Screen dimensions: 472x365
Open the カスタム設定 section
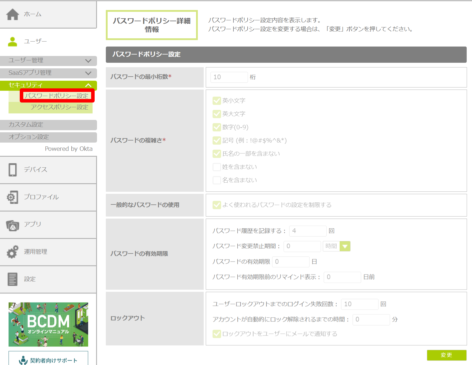pos(48,125)
